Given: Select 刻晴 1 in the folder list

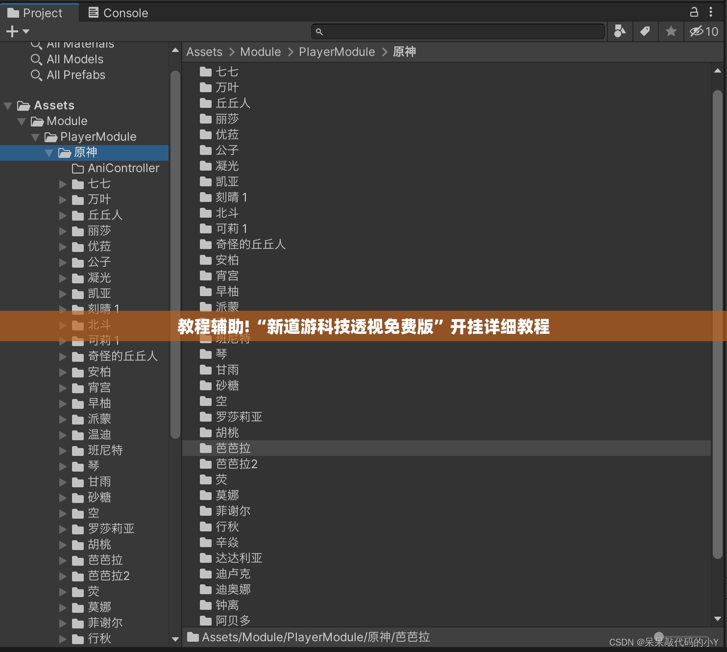Looking at the screenshot, I should tap(232, 198).
